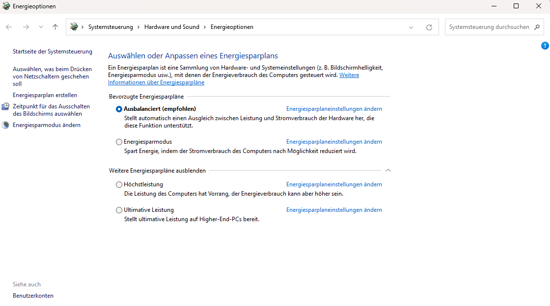Open the blue help icon
This screenshot has height=306, width=550.
pos(545,46)
